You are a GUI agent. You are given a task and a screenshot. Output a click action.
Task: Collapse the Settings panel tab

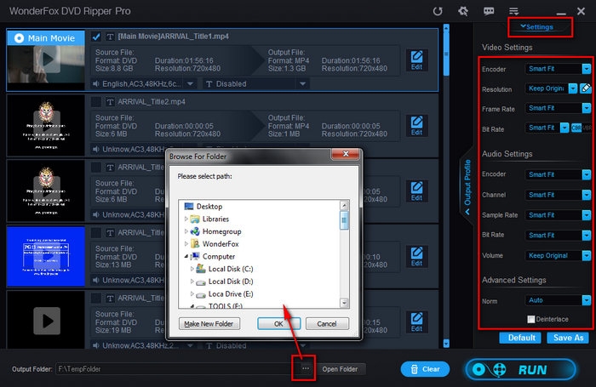(x=536, y=27)
